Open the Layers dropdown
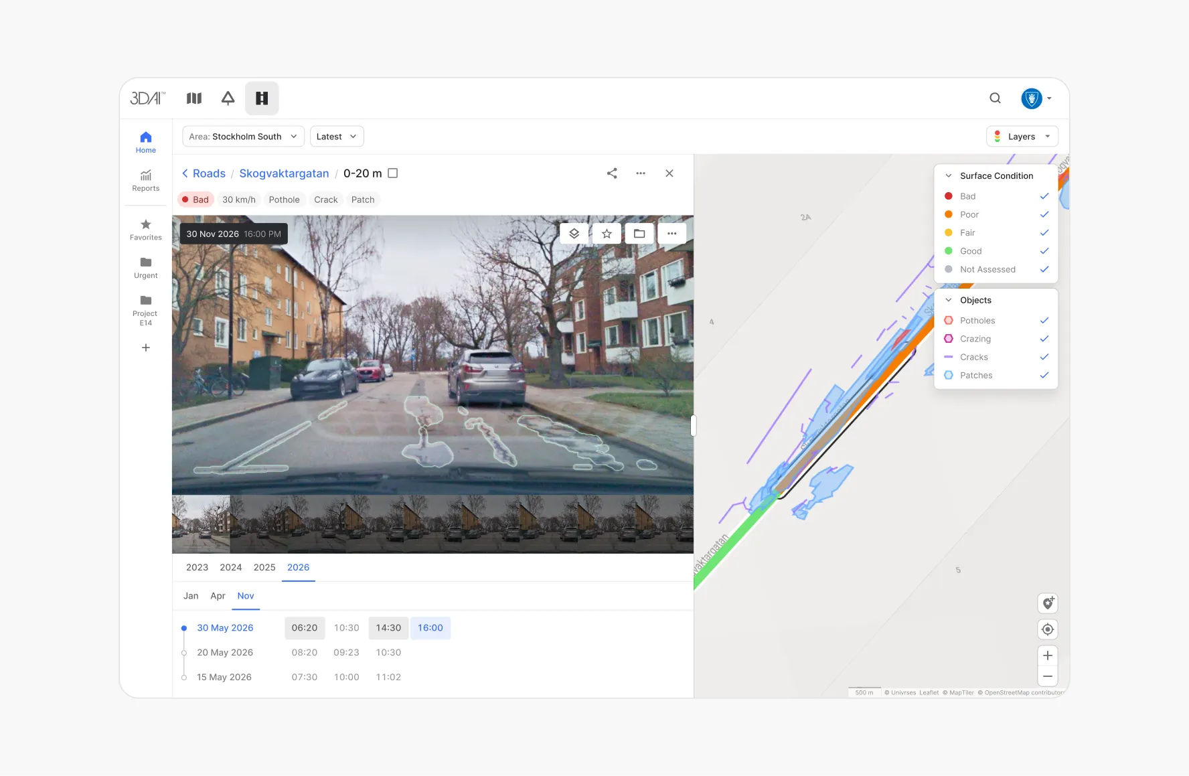Screen dimensions: 1189x776 [x=1022, y=137]
